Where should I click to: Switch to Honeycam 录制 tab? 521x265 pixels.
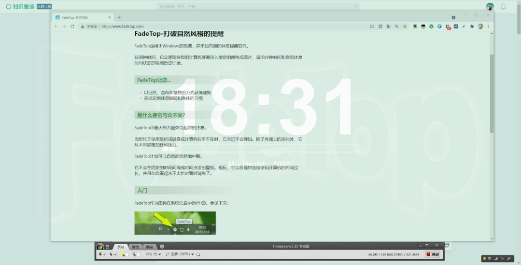click(x=120, y=247)
